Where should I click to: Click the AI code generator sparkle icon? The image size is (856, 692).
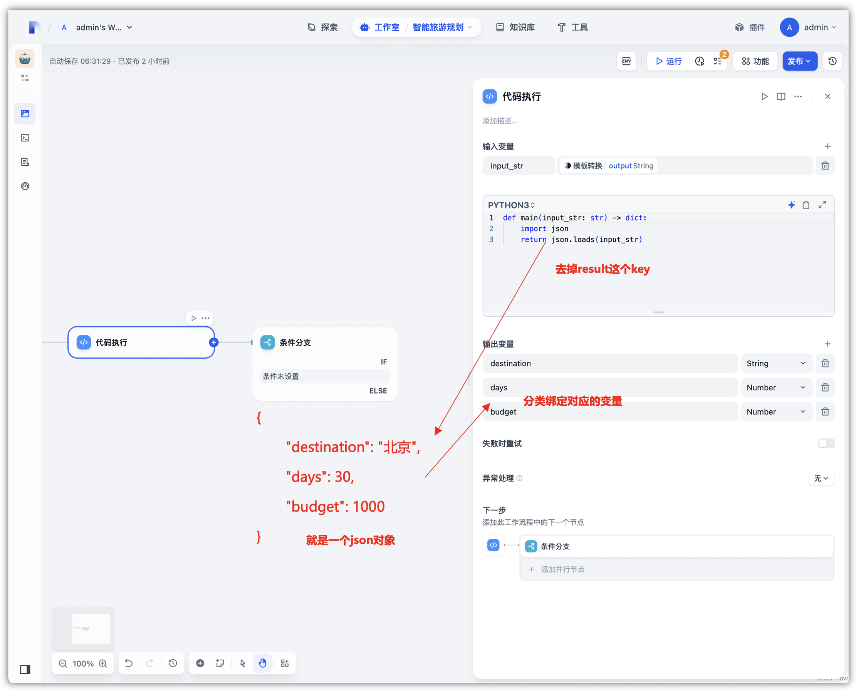(x=791, y=205)
